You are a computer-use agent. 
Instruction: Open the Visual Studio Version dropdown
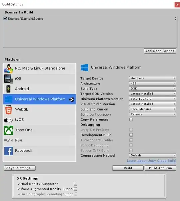[x=153, y=104]
